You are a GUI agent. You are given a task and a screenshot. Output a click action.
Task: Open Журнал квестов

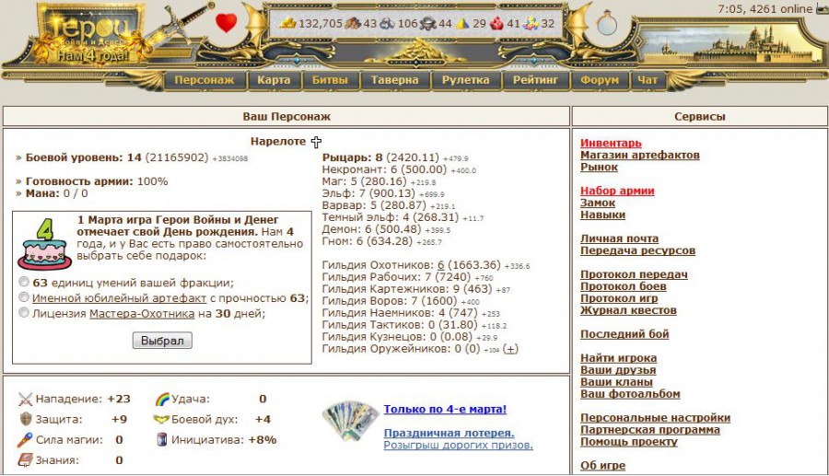(x=628, y=310)
